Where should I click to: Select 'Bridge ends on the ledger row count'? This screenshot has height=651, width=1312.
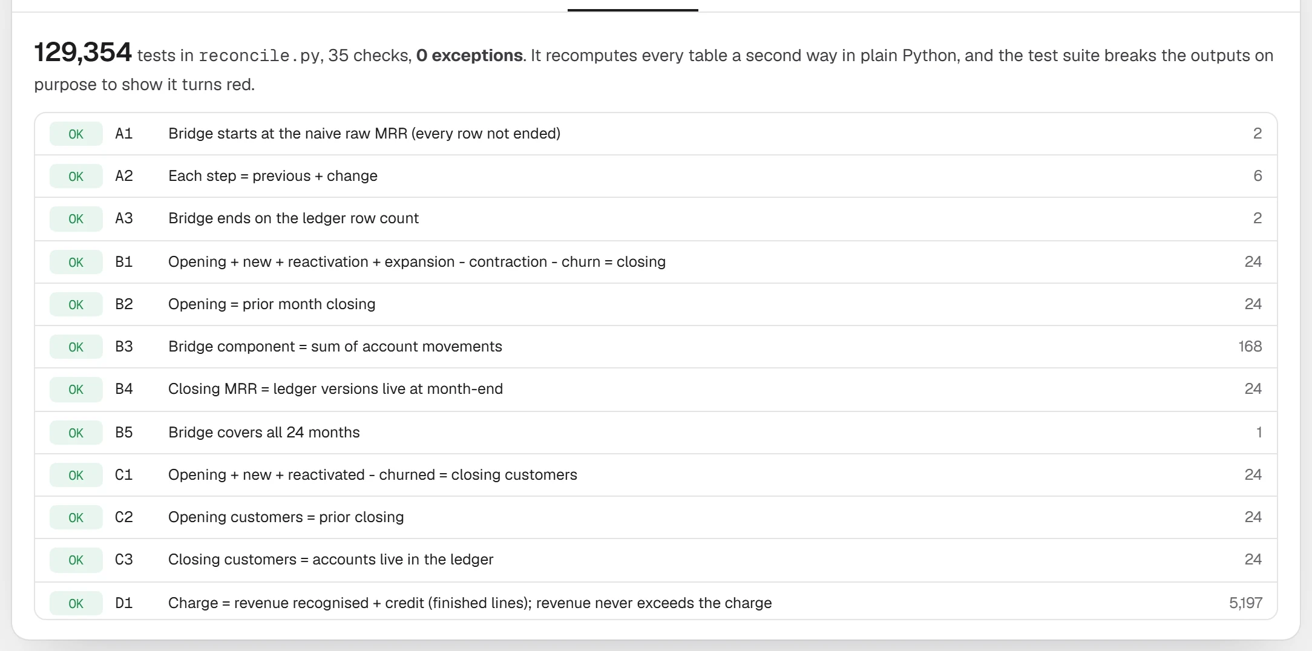click(x=294, y=218)
